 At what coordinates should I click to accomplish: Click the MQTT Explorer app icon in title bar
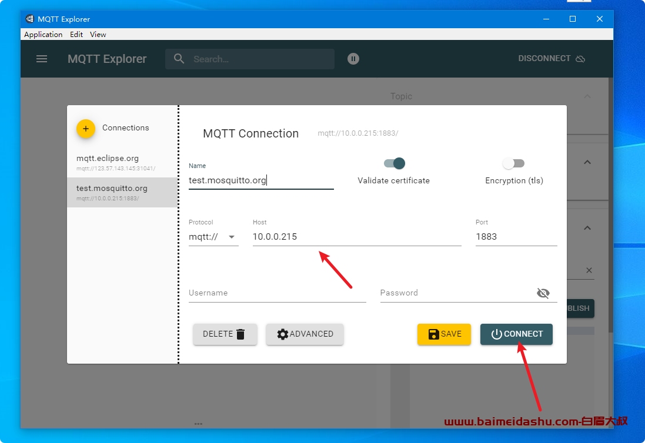pos(29,19)
